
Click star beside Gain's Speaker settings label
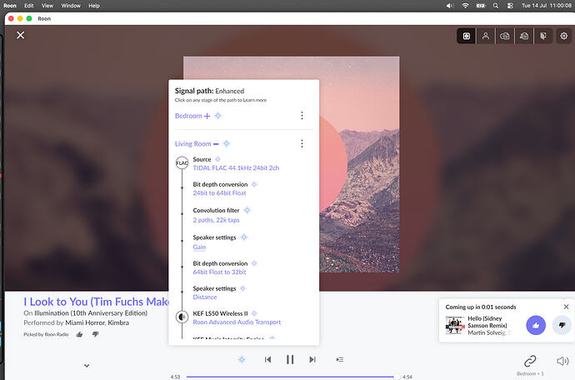[244, 237]
